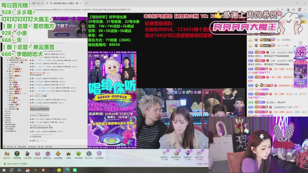The image size is (308, 173).
Task: Click the 30办卡 claim notice link
Action: (17, 164)
